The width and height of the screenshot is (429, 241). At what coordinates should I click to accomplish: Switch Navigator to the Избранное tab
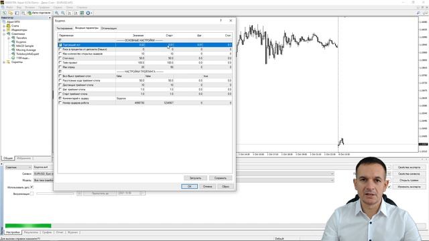[x=24, y=158]
